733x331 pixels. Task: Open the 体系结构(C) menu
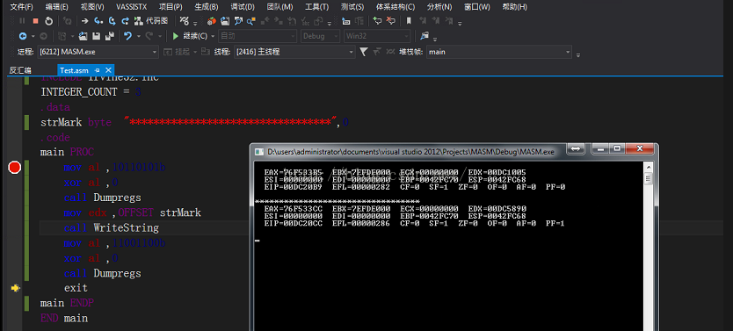click(x=396, y=7)
